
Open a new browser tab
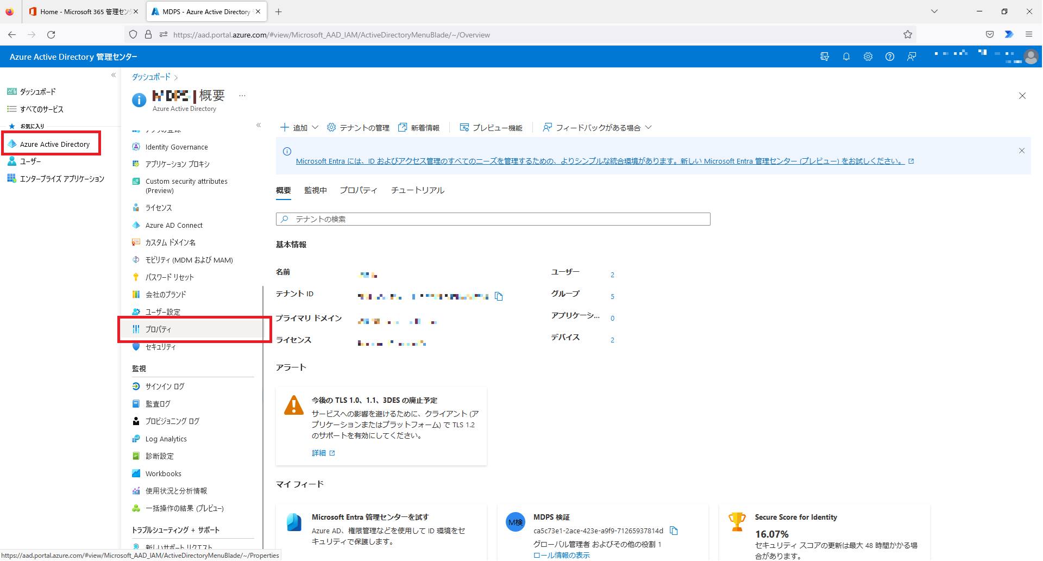tap(279, 11)
